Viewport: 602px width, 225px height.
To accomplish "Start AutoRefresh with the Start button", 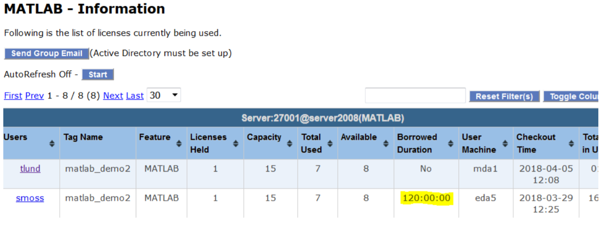I will click(x=98, y=75).
